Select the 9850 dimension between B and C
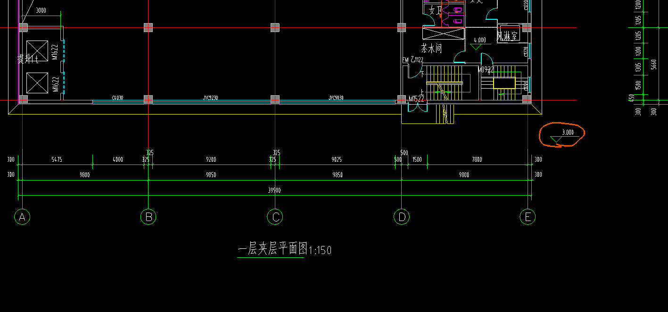The height and width of the screenshot is (312, 668). pos(211,175)
